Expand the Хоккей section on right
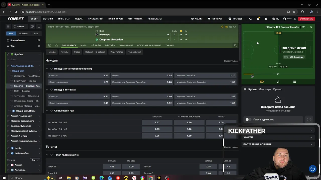 click(x=278, y=137)
